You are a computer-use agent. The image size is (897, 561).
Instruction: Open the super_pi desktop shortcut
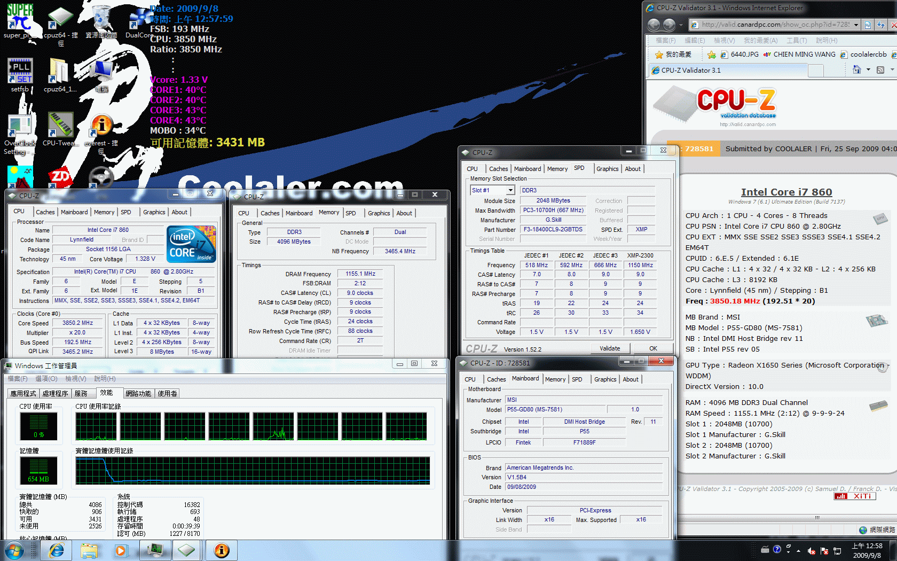click(x=20, y=20)
